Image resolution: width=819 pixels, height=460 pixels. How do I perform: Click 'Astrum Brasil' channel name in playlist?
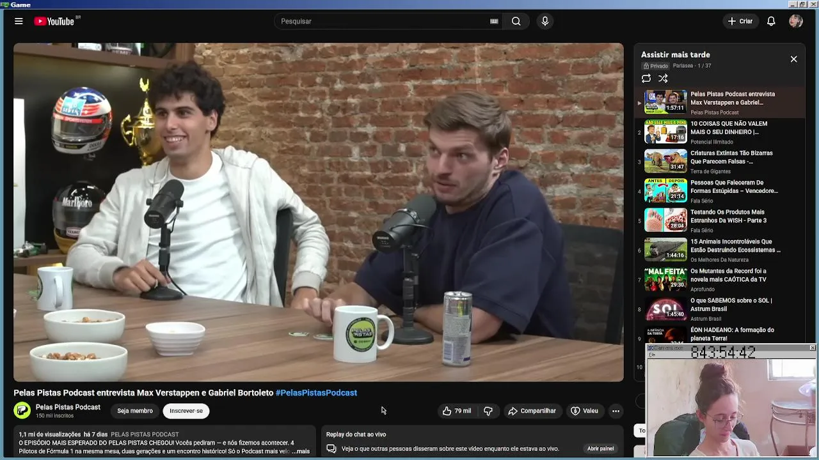click(x=706, y=319)
